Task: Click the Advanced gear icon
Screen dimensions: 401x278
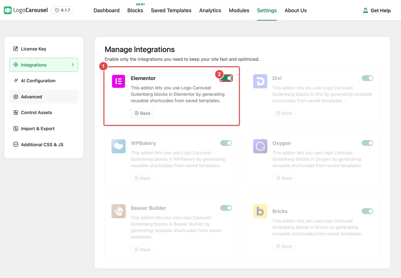Action: (16, 97)
